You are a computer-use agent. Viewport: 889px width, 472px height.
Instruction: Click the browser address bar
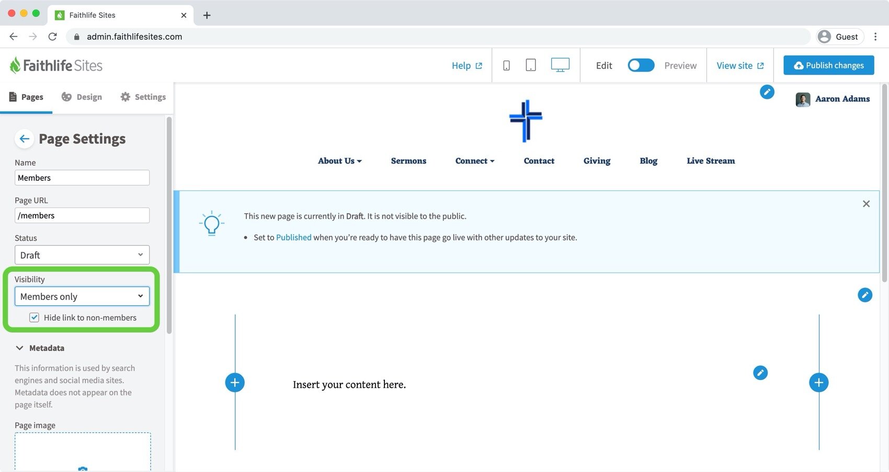click(x=438, y=37)
